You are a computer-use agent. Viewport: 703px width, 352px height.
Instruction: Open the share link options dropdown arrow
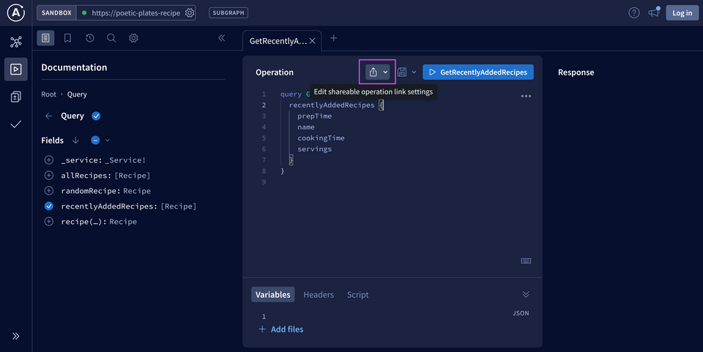(x=385, y=72)
